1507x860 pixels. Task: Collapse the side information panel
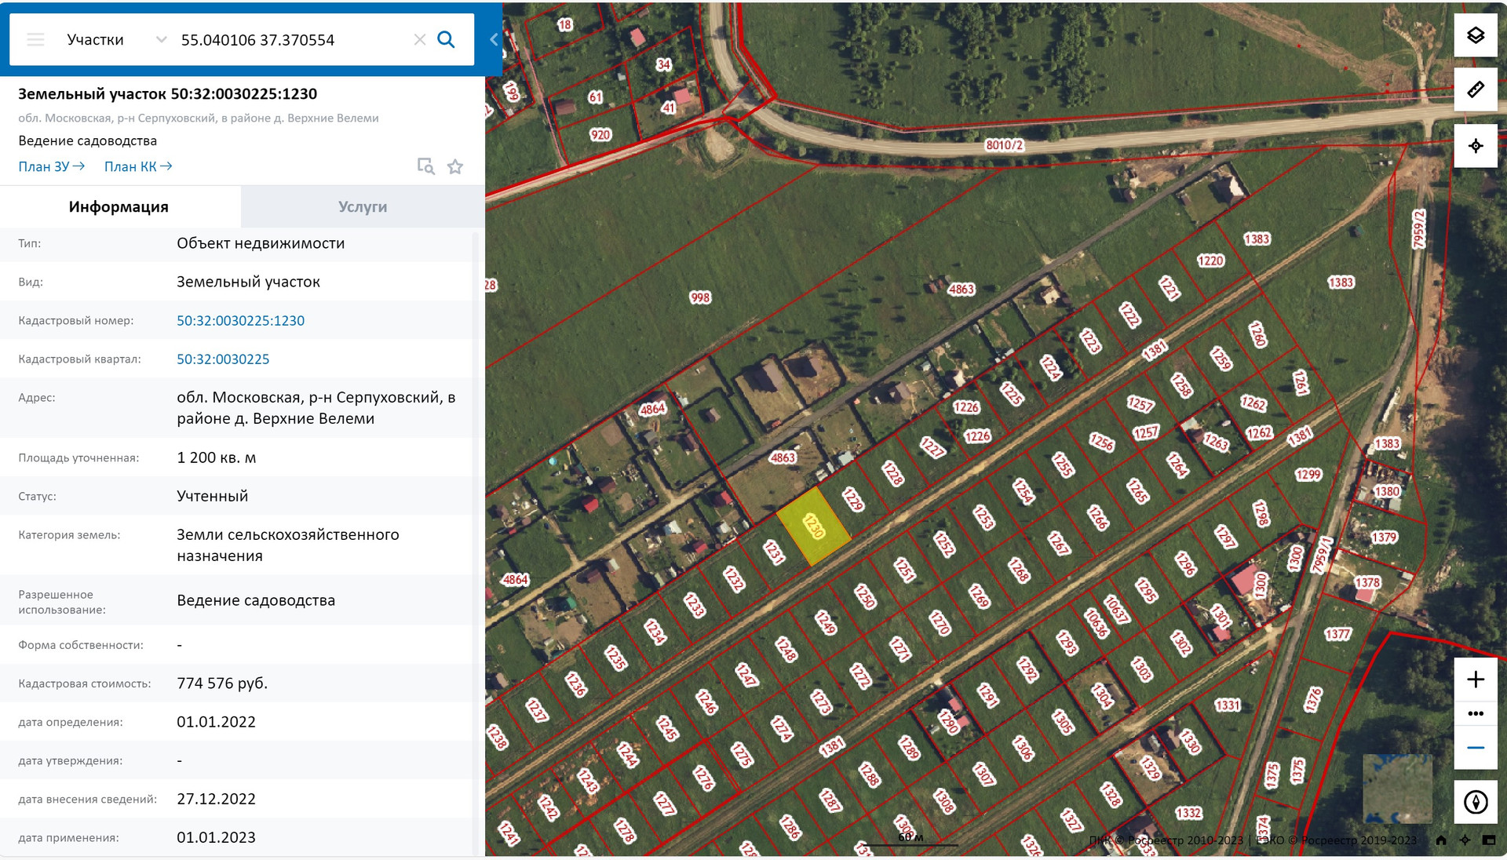coord(494,39)
